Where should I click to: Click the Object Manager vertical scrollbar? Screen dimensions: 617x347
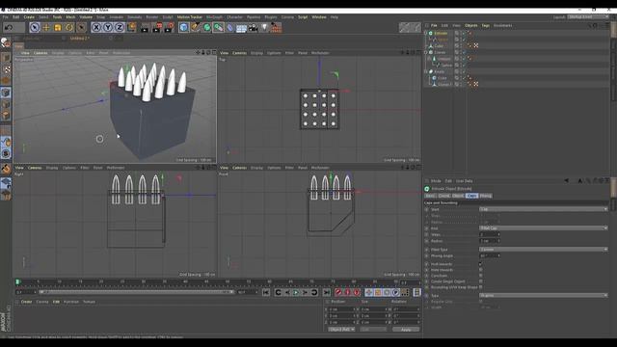click(613, 30)
